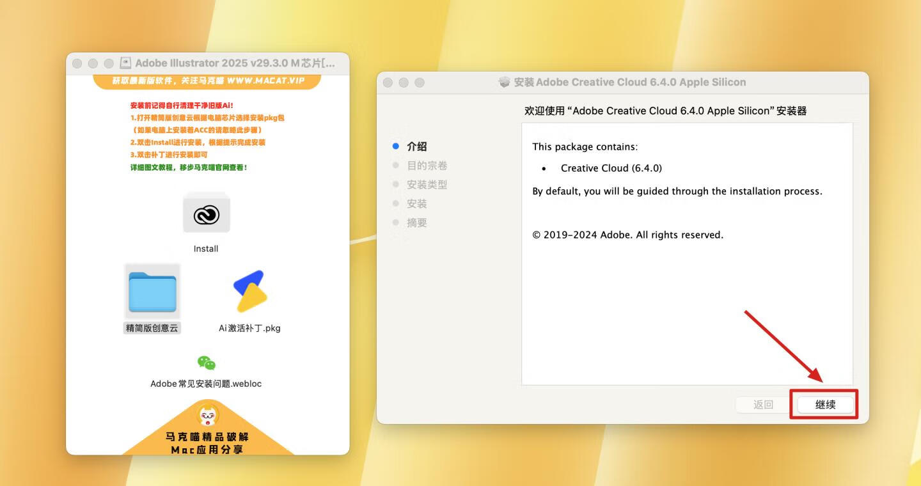The height and width of the screenshot is (486, 921).
Task: Open the Install Creative Cloud icon
Action: coord(207,215)
